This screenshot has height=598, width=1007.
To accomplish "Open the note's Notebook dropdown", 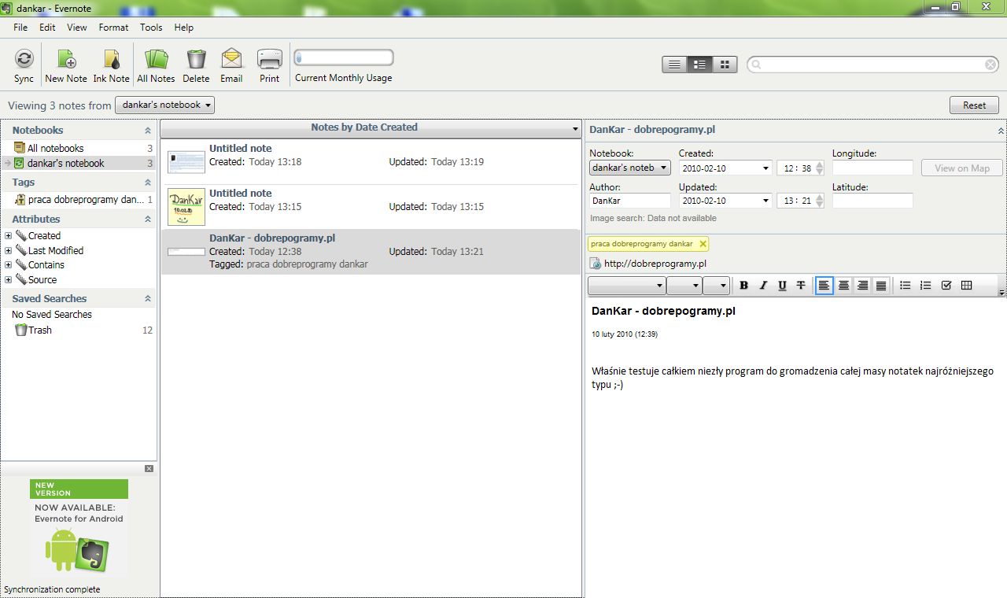I will [x=630, y=168].
